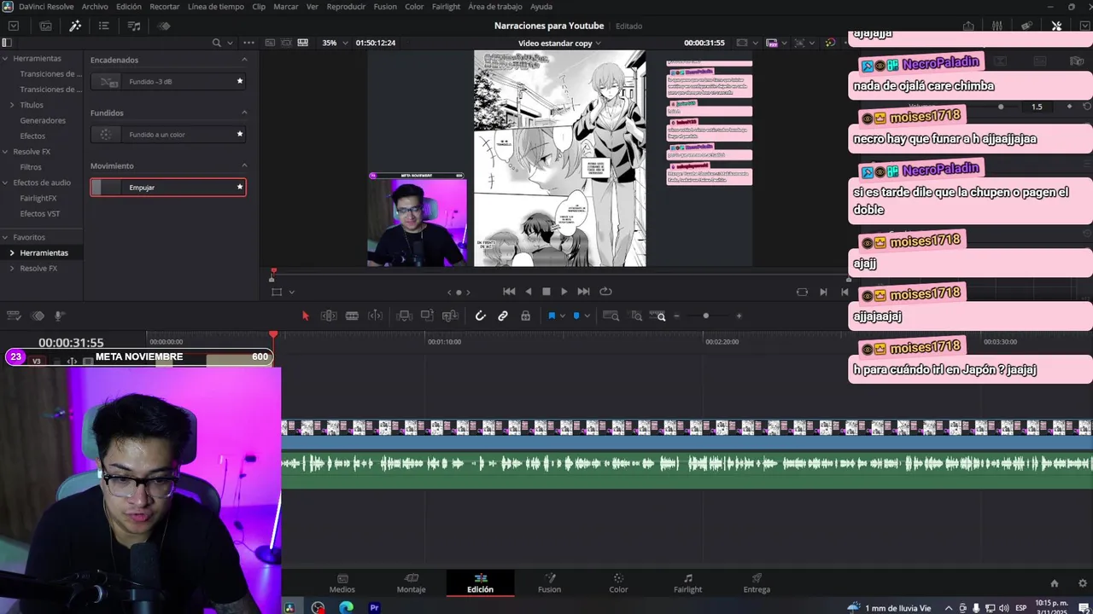Open the Mixer icon in top bar
Viewport: 1093px width, 614px height.
pos(997,26)
